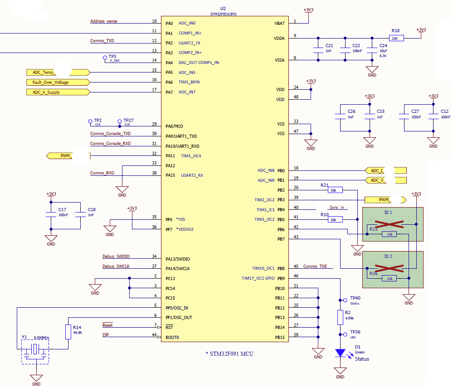The height and width of the screenshot is (387, 453).
Task: Click the ISP net label
Action: 106,335
